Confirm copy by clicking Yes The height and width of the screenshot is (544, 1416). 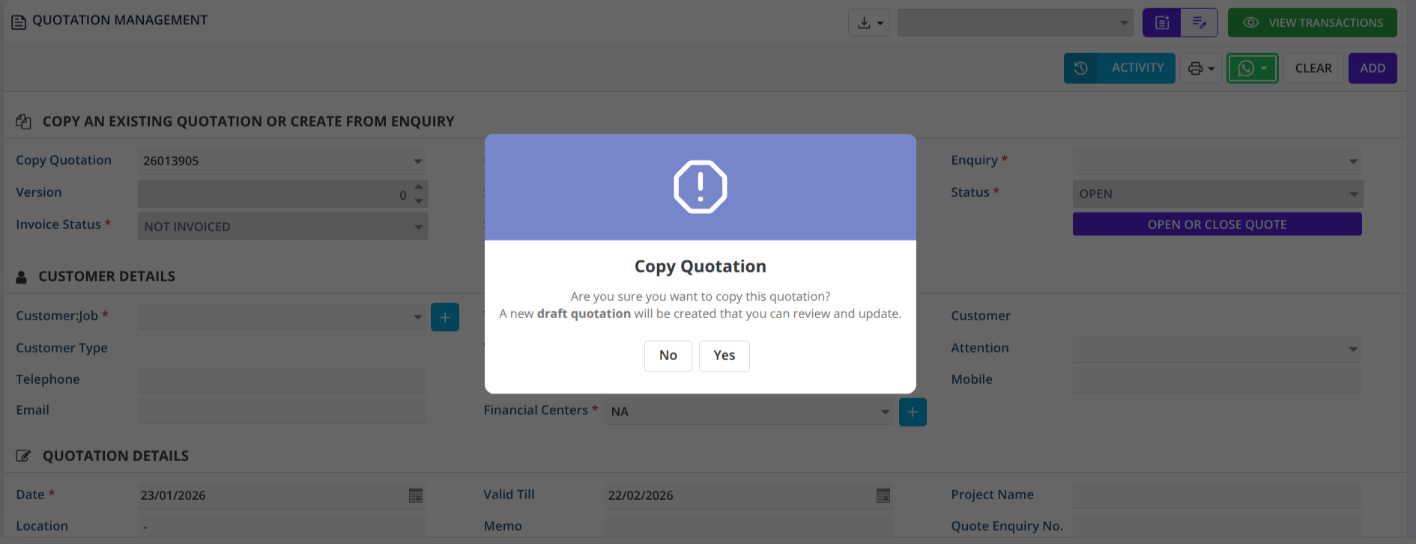[724, 355]
